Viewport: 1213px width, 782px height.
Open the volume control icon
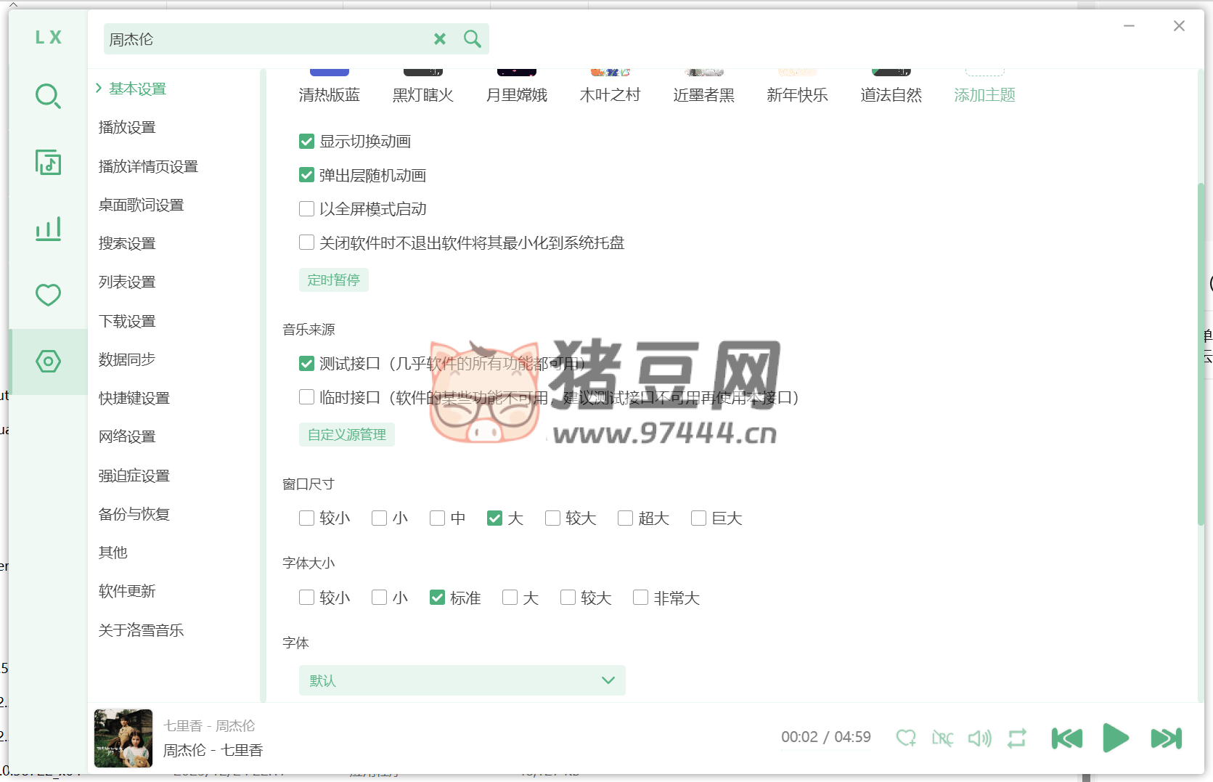(x=979, y=738)
